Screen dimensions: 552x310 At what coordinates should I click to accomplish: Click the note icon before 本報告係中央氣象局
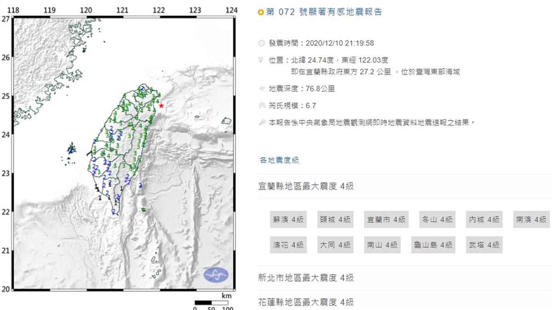coord(262,122)
